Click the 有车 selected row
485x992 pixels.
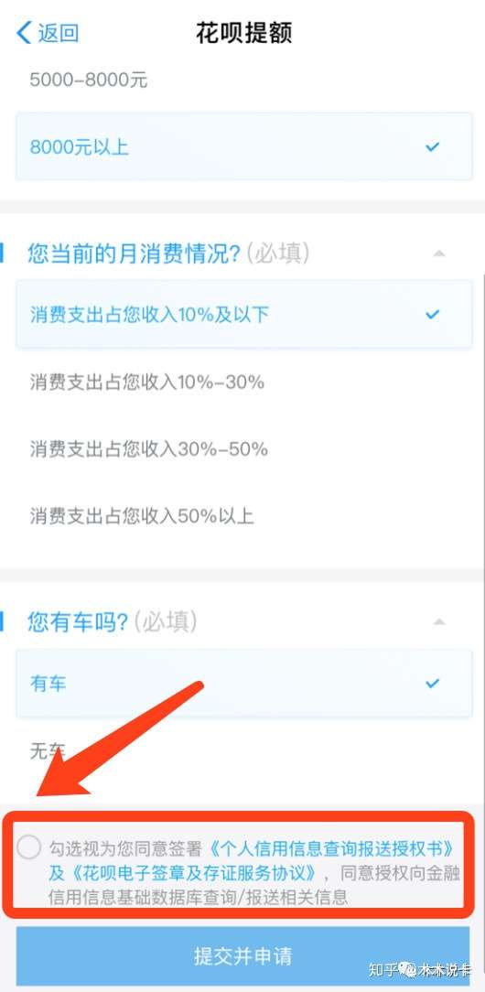(x=243, y=684)
